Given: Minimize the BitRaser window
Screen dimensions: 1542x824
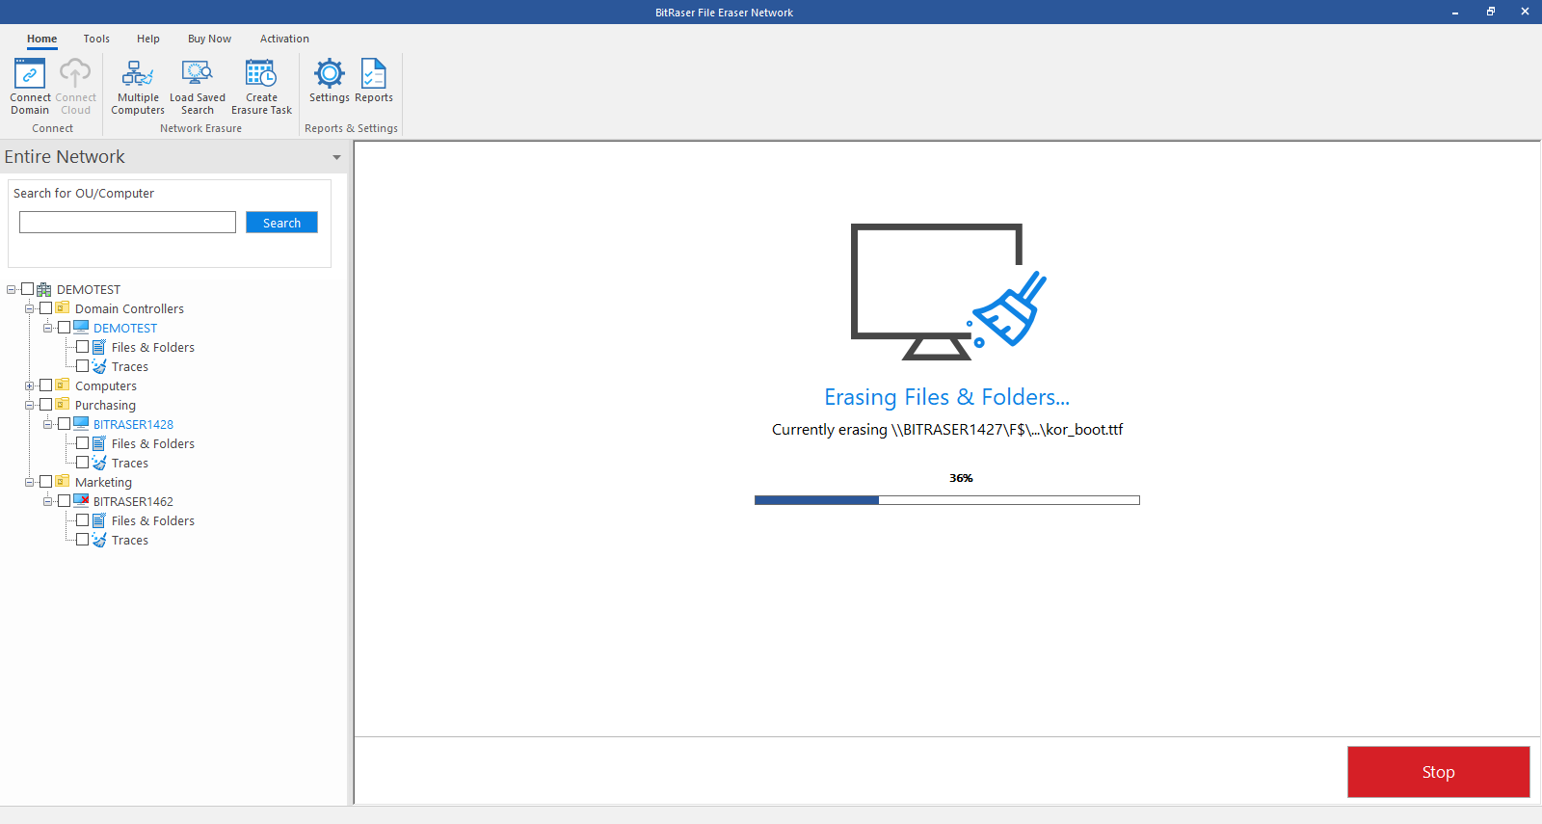Looking at the screenshot, I should [x=1454, y=12].
